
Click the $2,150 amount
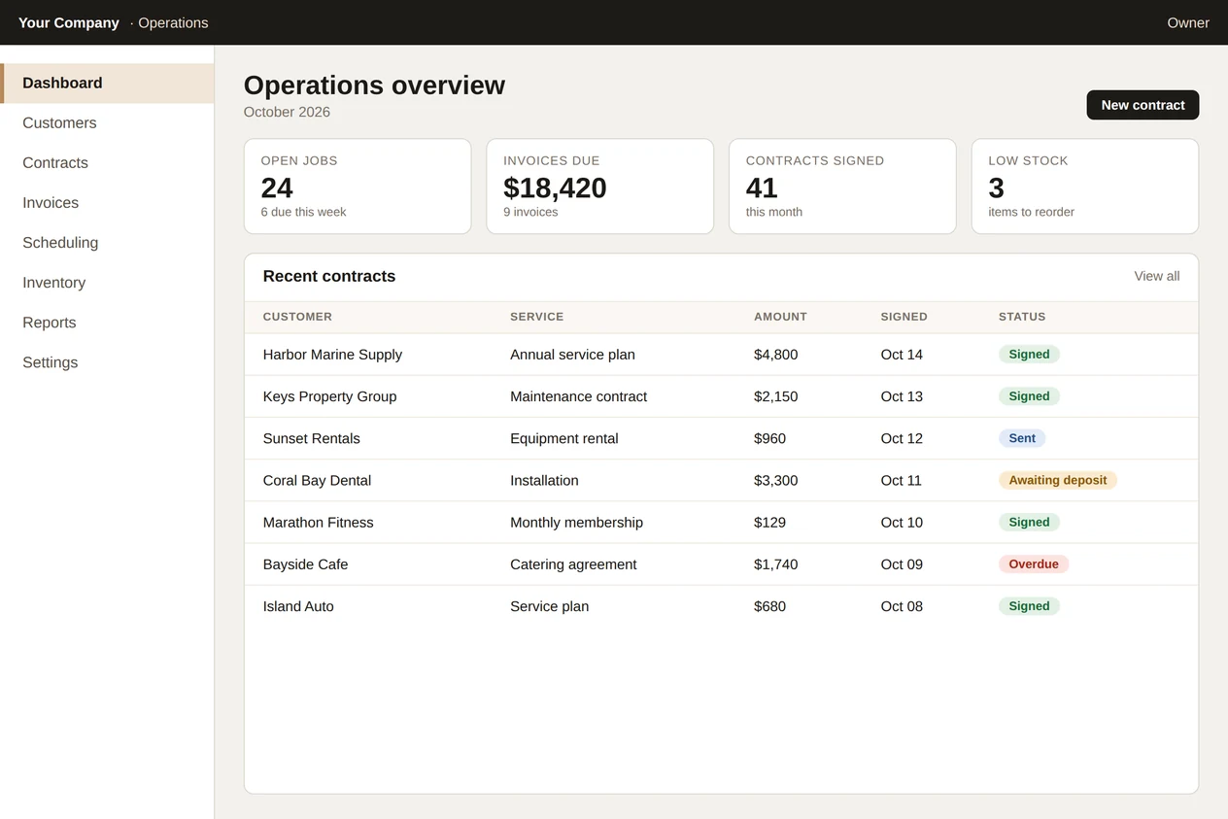tap(775, 396)
